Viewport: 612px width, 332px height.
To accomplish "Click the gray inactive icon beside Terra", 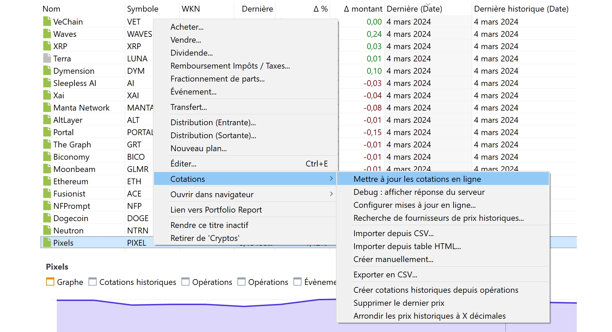I will (47, 59).
